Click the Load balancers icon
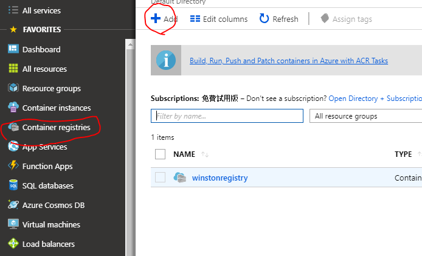The width and height of the screenshot is (422, 256). coord(13,243)
